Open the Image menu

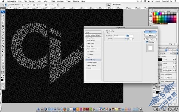32,1
